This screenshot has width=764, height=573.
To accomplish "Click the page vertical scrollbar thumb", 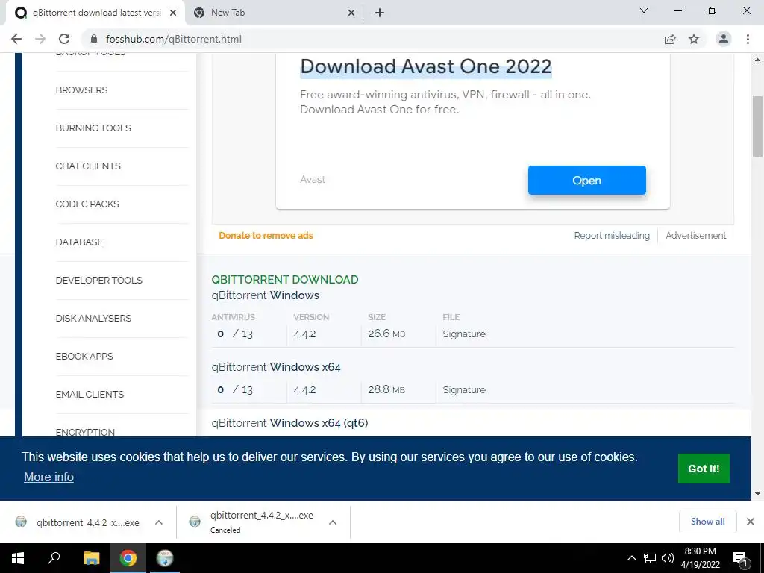I will [757, 127].
